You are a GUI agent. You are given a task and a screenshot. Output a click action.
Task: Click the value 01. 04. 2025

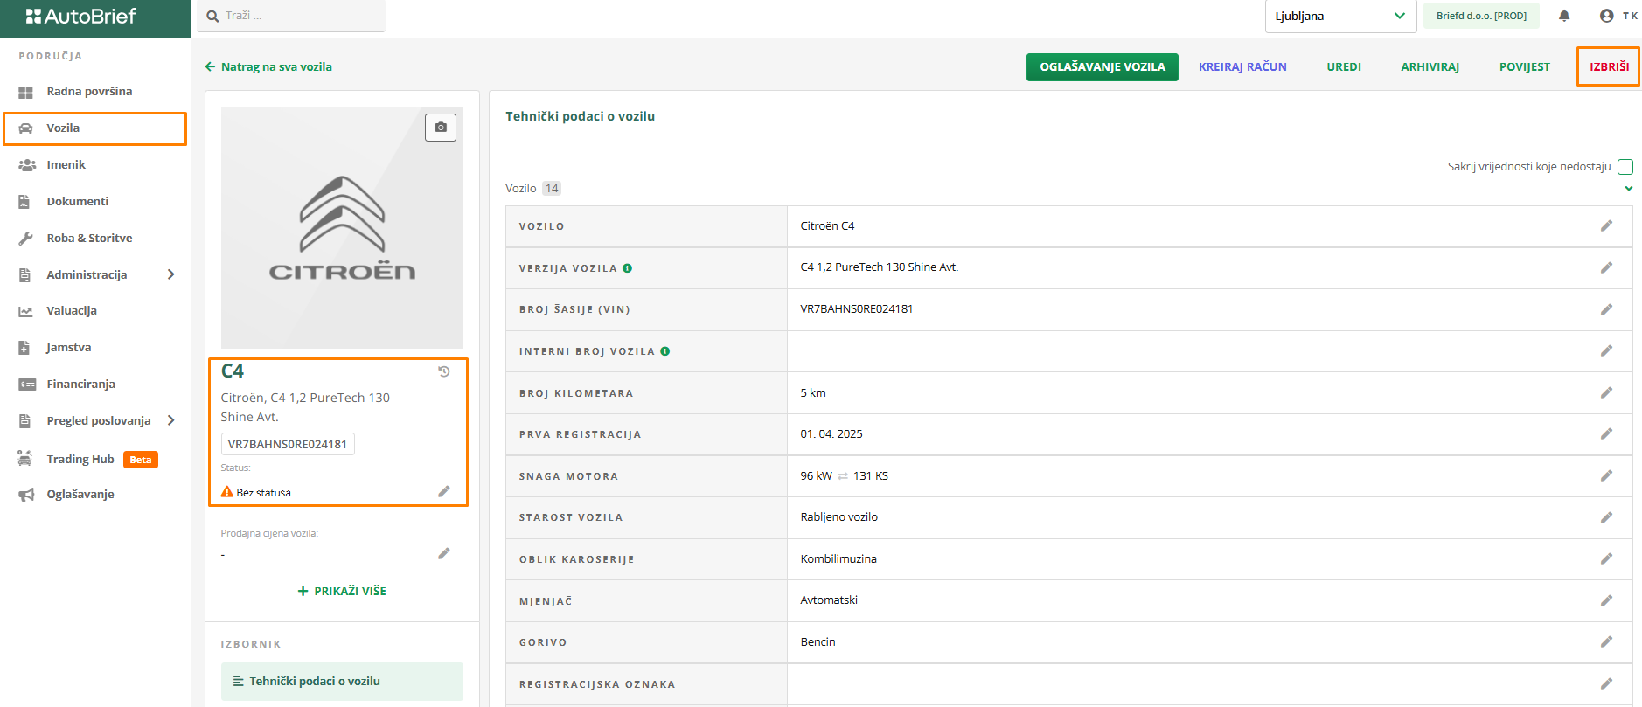click(x=831, y=434)
